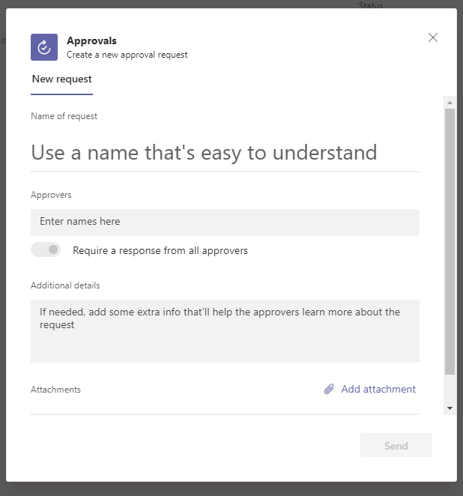Image resolution: width=463 pixels, height=496 pixels.
Task: Click the 'Additional details' label
Action: click(x=65, y=285)
